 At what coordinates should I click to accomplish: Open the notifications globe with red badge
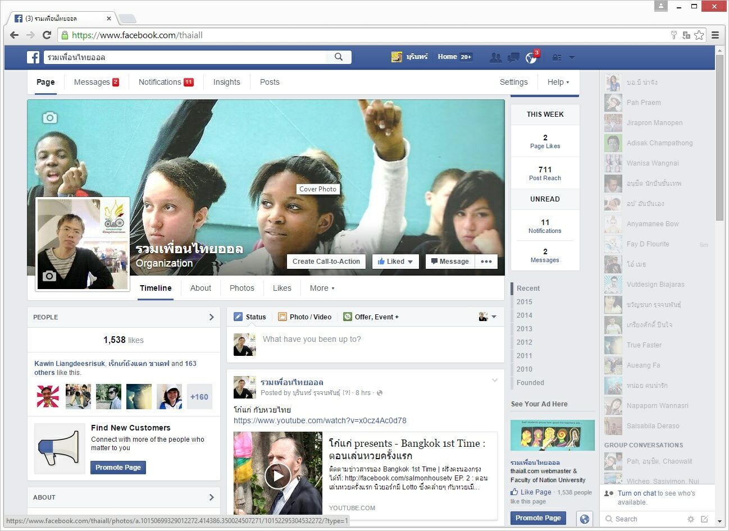tap(531, 57)
